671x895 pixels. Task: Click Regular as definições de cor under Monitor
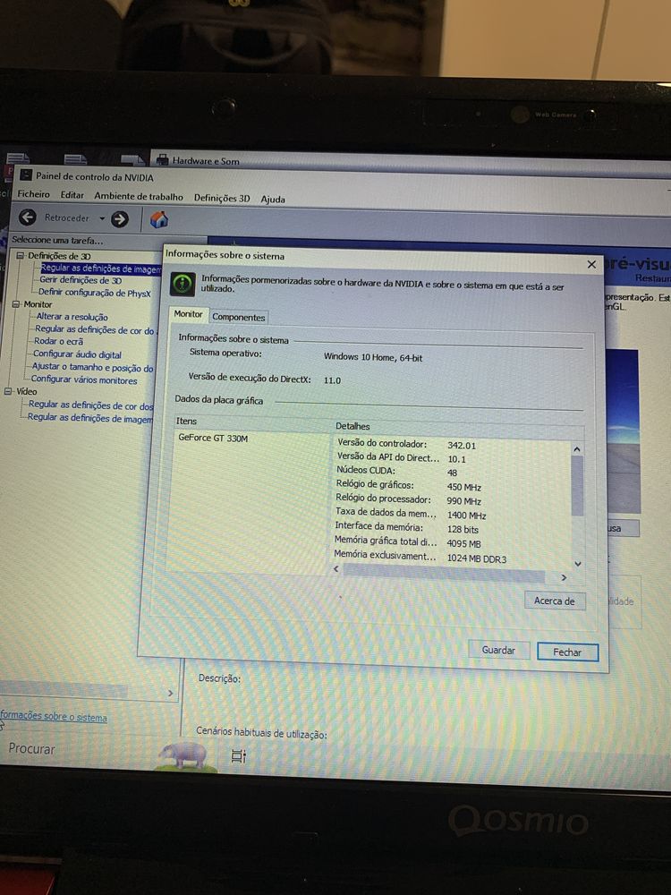click(x=94, y=330)
